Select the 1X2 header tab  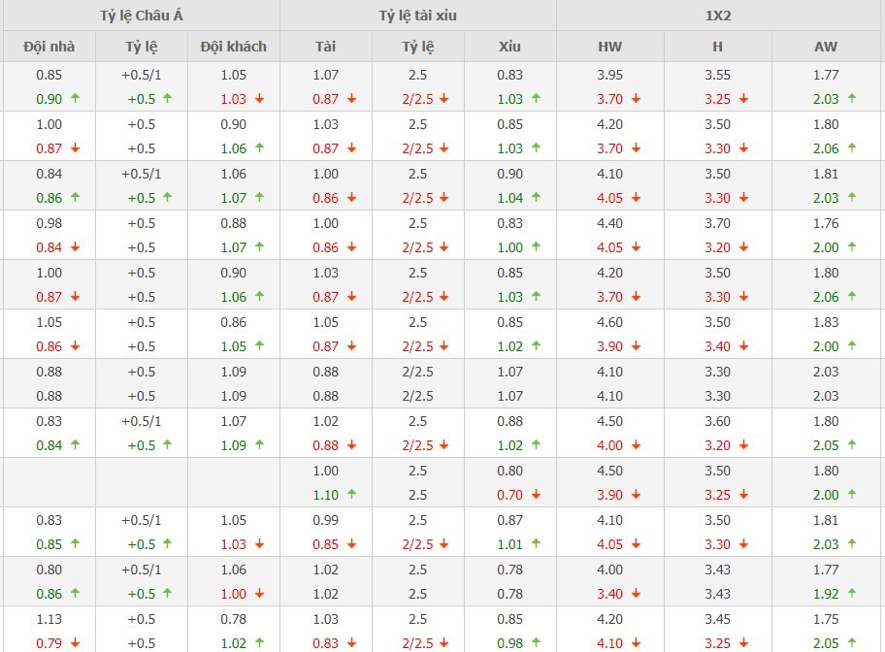719,16
